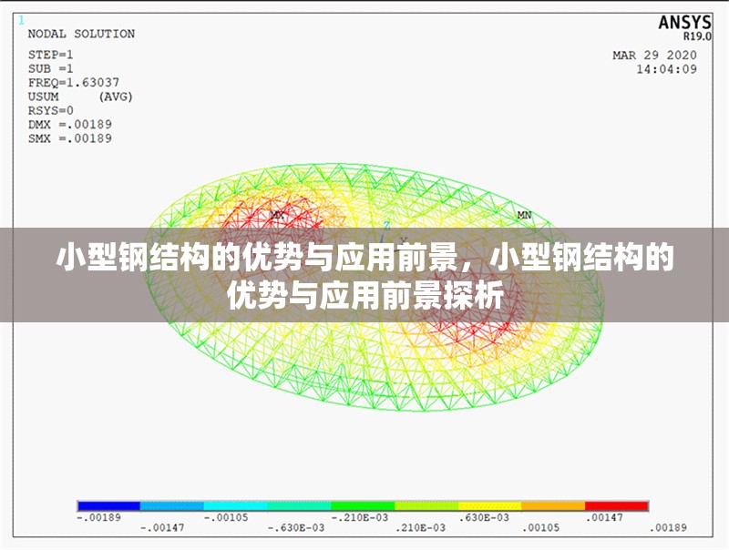The image size is (729, 550).
Task: Click the Z axis triad at mesh center
Action: tap(386, 225)
